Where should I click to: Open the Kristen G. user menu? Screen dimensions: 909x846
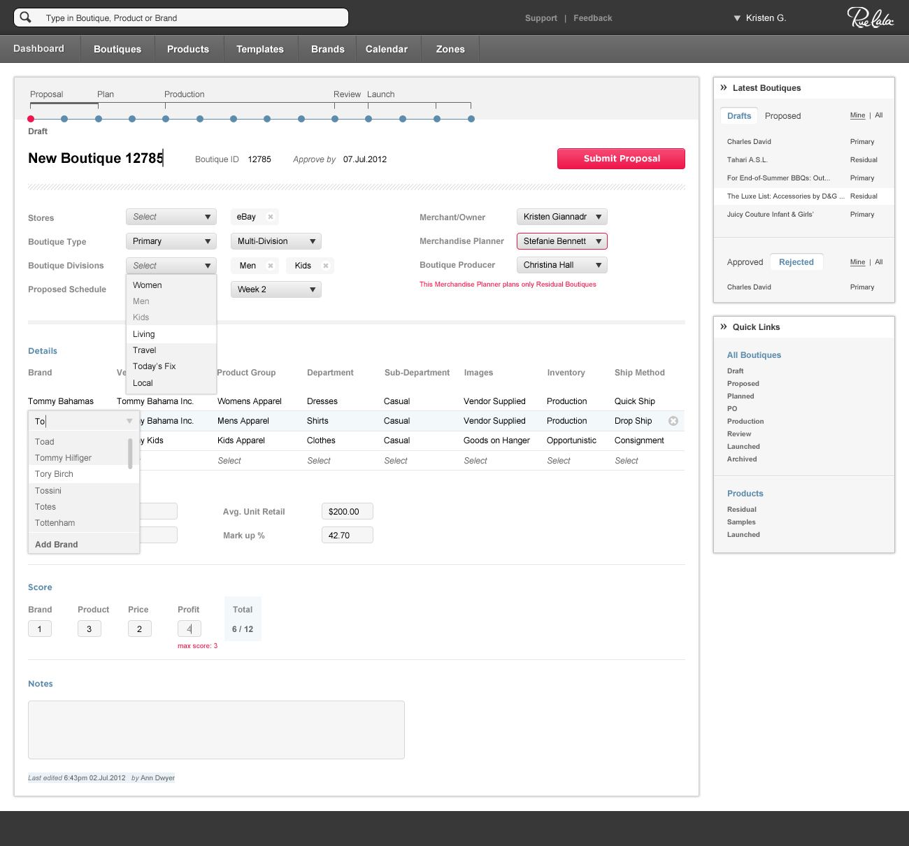pos(760,18)
